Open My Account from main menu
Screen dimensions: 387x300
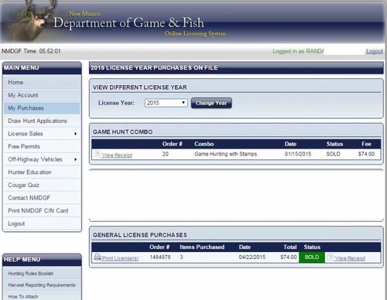[x=23, y=95]
